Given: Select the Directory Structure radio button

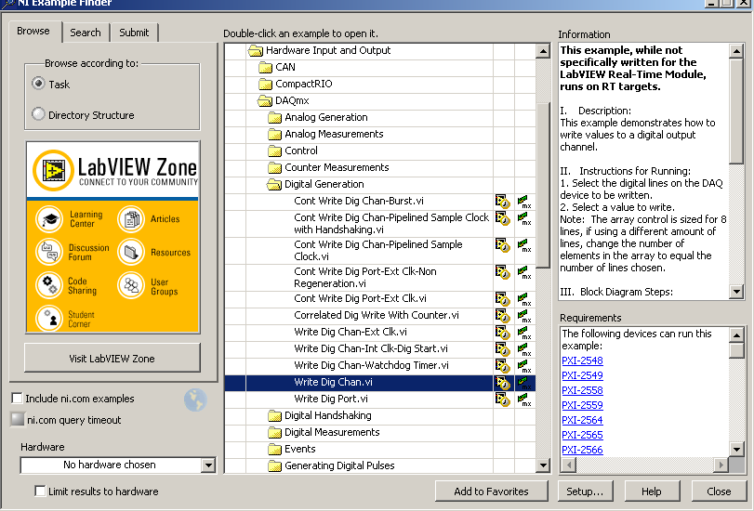Looking at the screenshot, I should pos(38,114).
